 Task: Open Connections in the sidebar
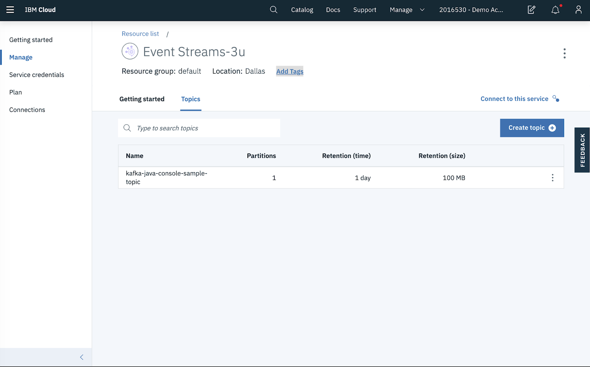pyautogui.click(x=27, y=110)
